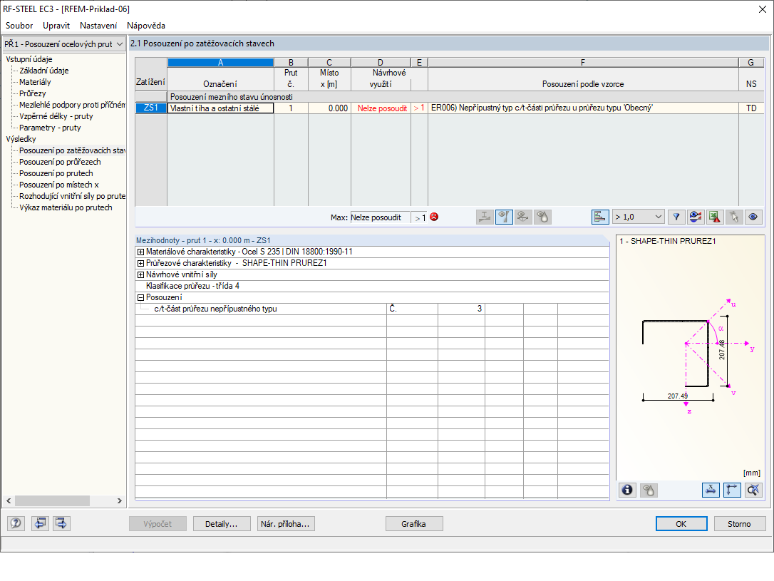Viewport: 774px width, 581px height.
Task: Click the Grafika button
Action: [x=413, y=524]
